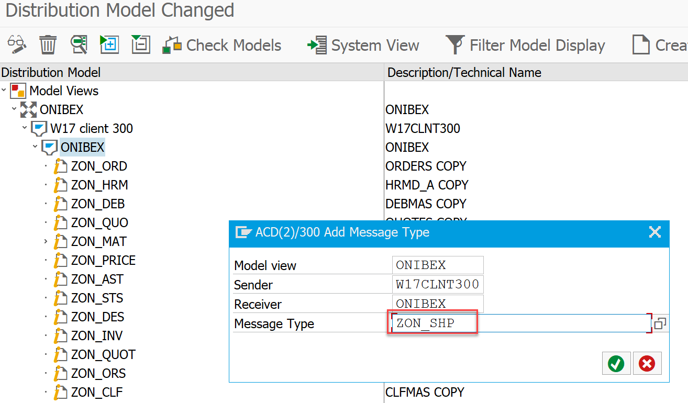The image size is (688, 403).
Task: Click the trash can delete icon
Action: click(x=48, y=45)
